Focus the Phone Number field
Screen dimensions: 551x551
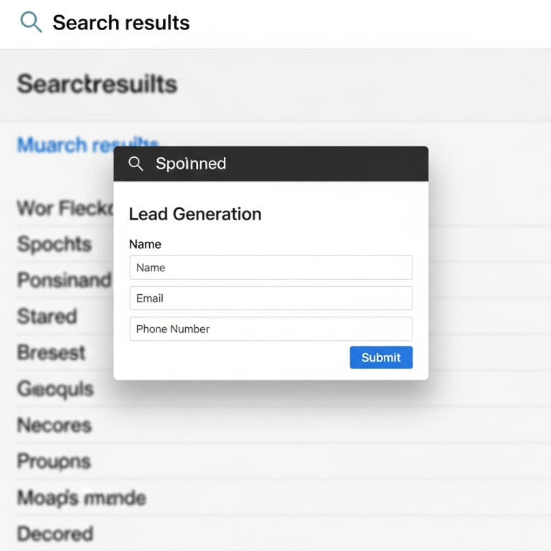[270, 329]
